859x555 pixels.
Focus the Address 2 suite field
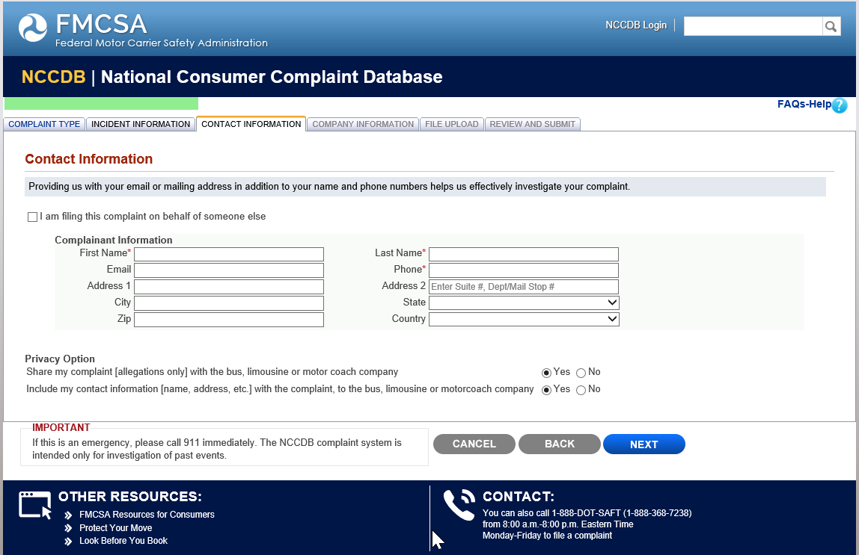(524, 287)
